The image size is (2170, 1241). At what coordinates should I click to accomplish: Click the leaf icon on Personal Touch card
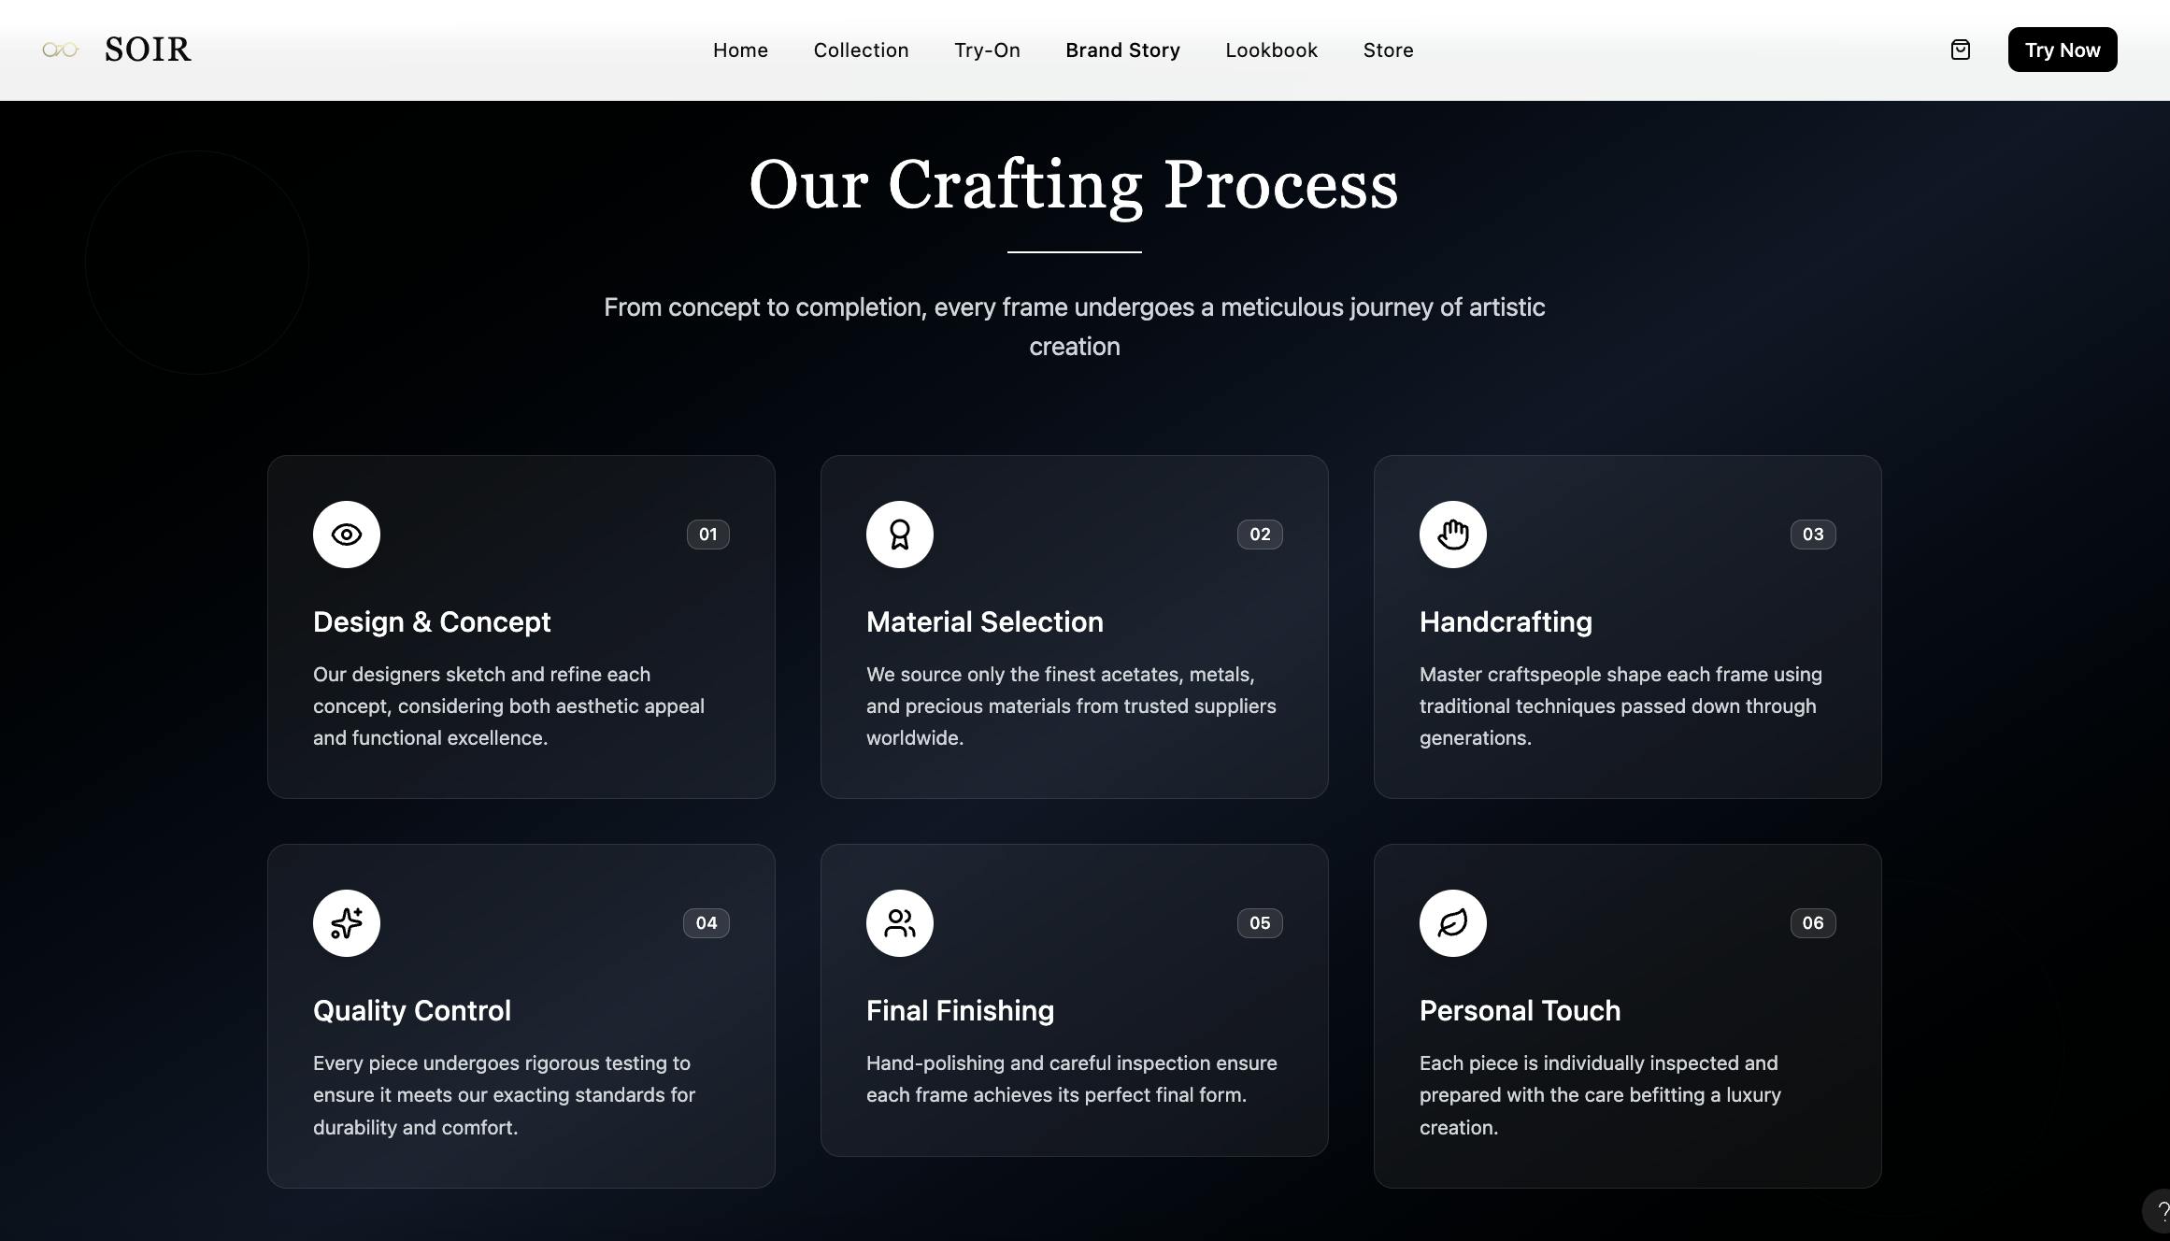point(1453,923)
